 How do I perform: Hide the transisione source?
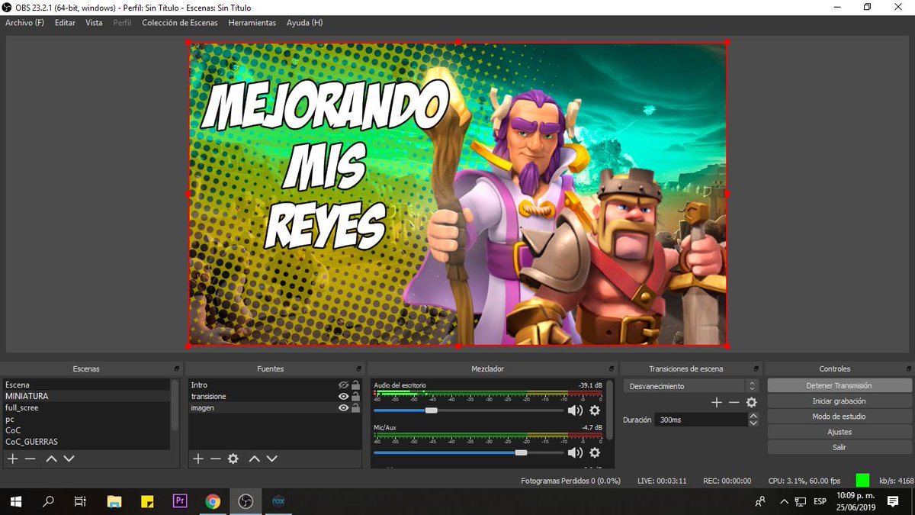point(344,397)
